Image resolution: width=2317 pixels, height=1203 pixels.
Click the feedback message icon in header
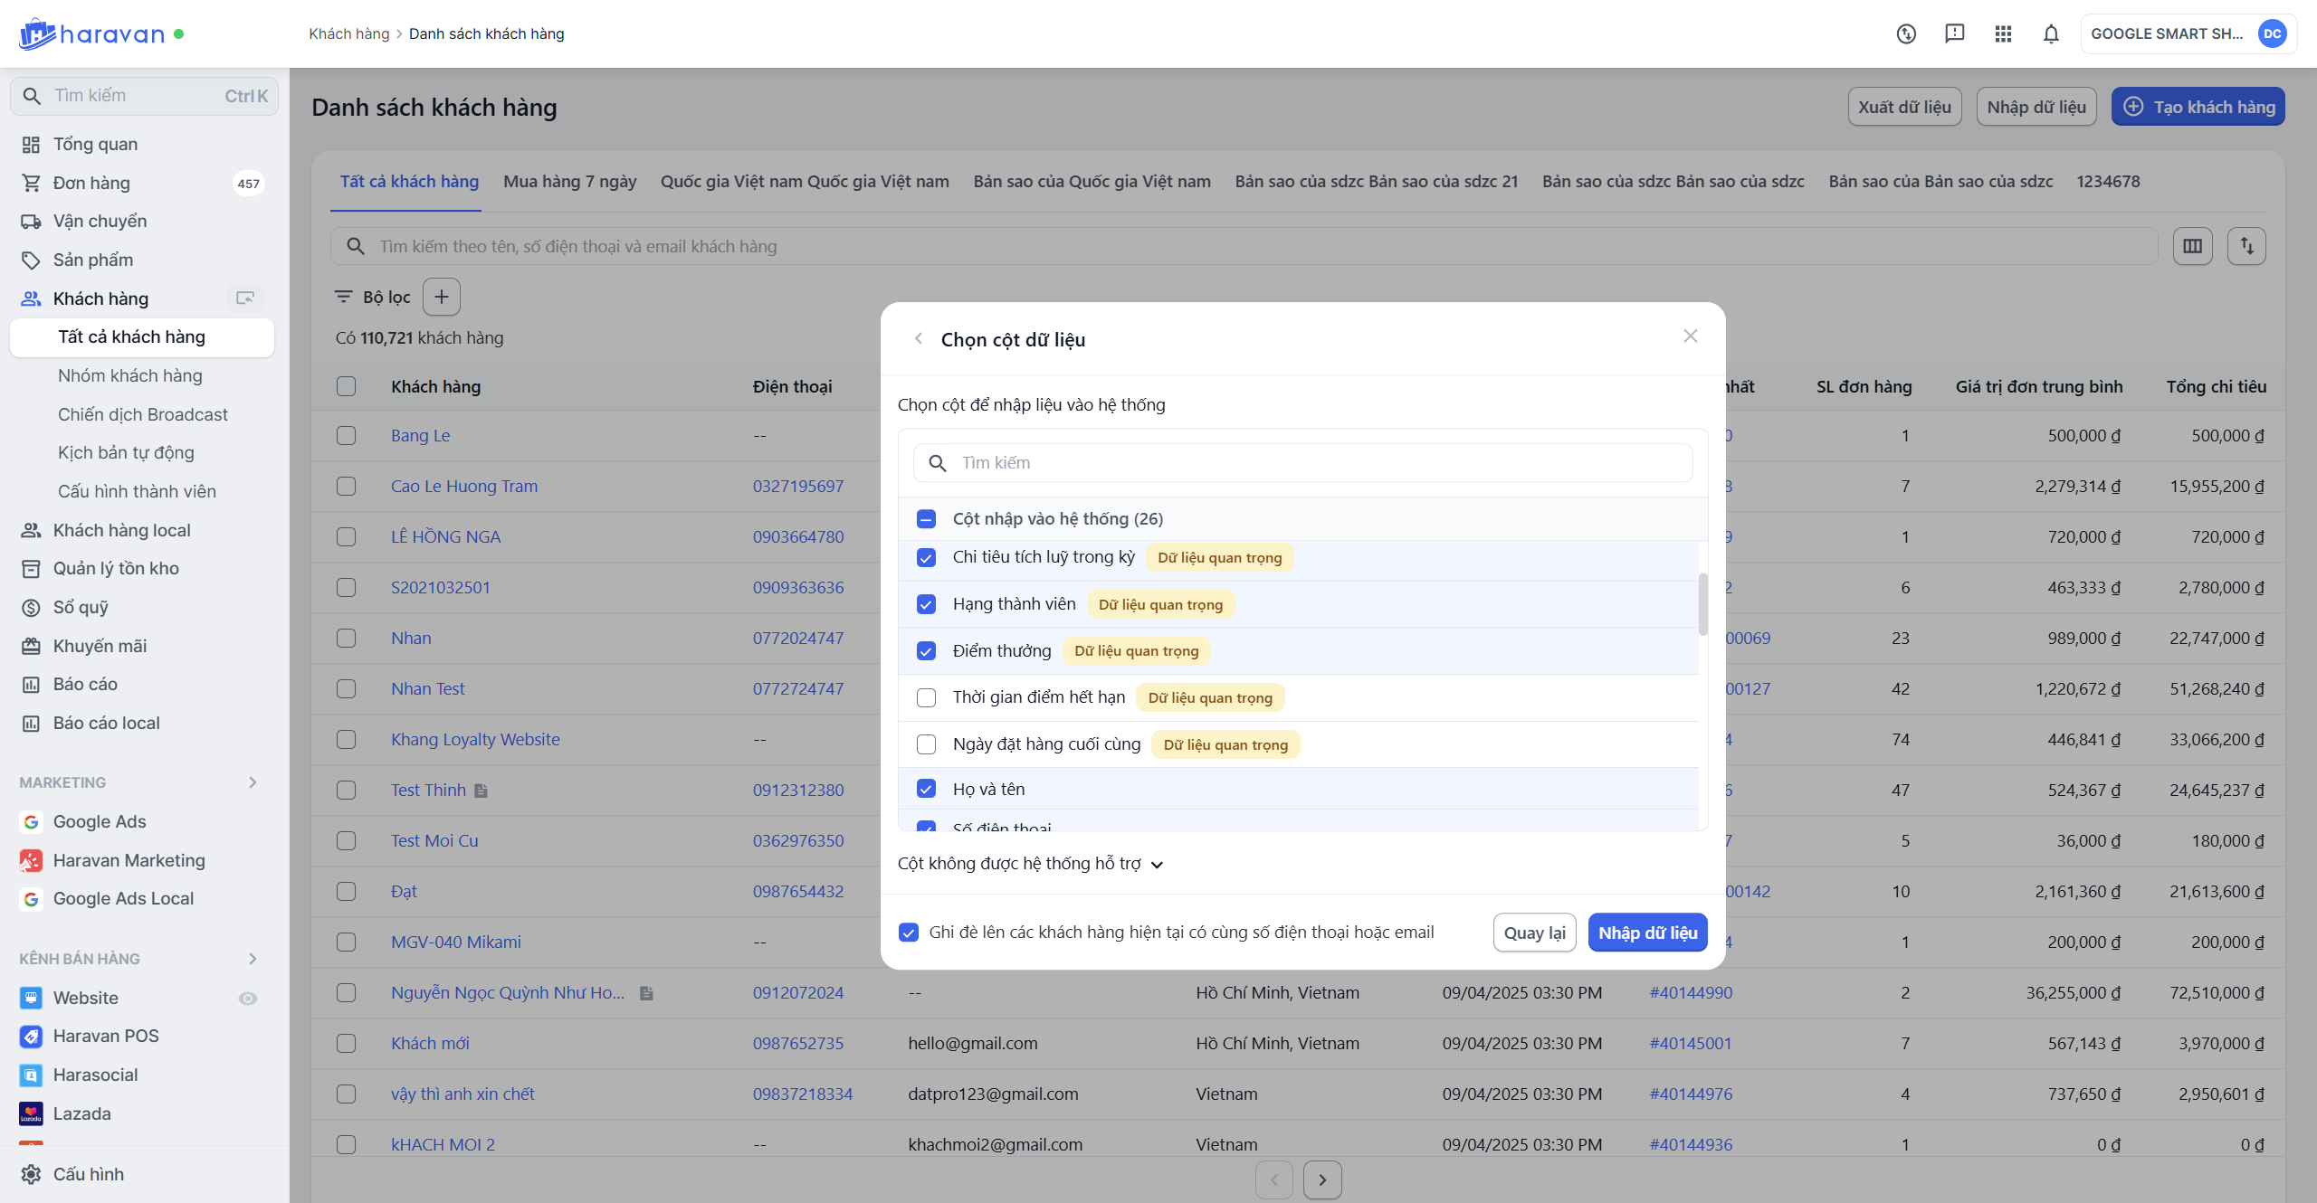point(1955,33)
